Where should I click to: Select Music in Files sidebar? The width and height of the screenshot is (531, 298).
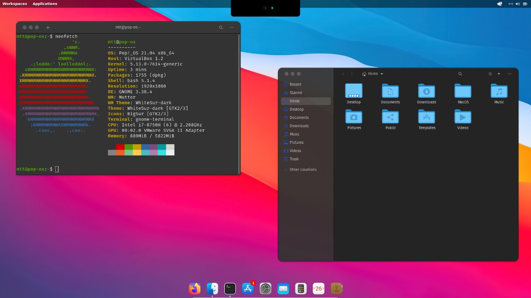pos(306,134)
